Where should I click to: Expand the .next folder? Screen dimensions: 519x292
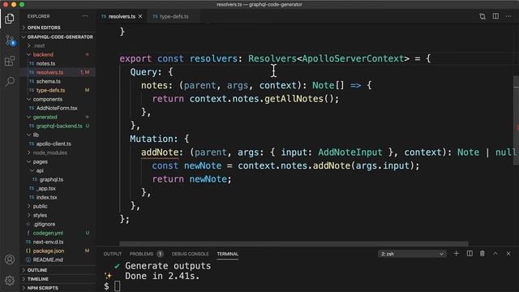click(39, 45)
